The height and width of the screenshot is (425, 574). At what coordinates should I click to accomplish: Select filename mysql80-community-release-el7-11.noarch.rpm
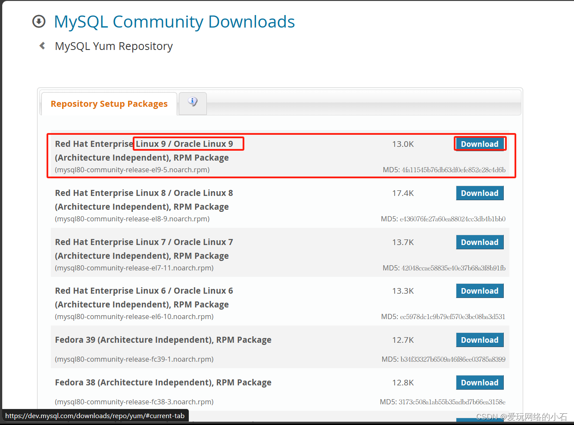[x=134, y=268]
